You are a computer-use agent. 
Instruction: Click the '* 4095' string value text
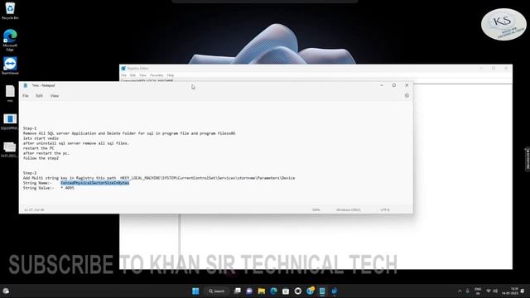[68, 188]
